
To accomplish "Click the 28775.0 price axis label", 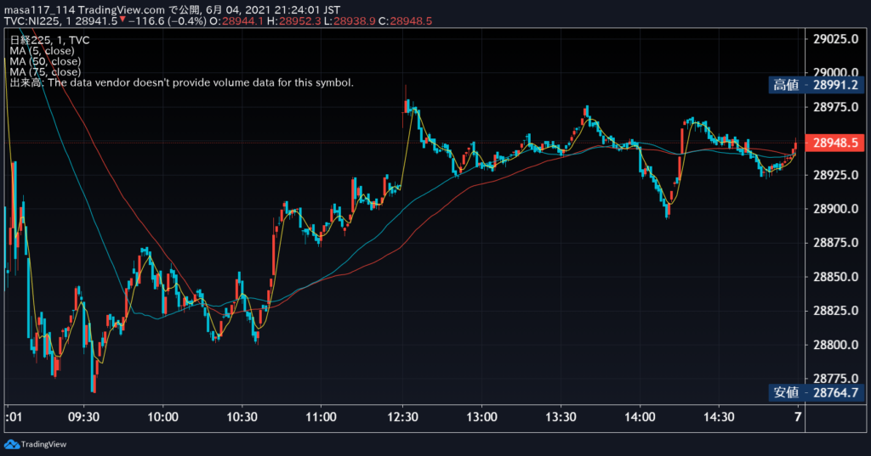I will click(835, 379).
